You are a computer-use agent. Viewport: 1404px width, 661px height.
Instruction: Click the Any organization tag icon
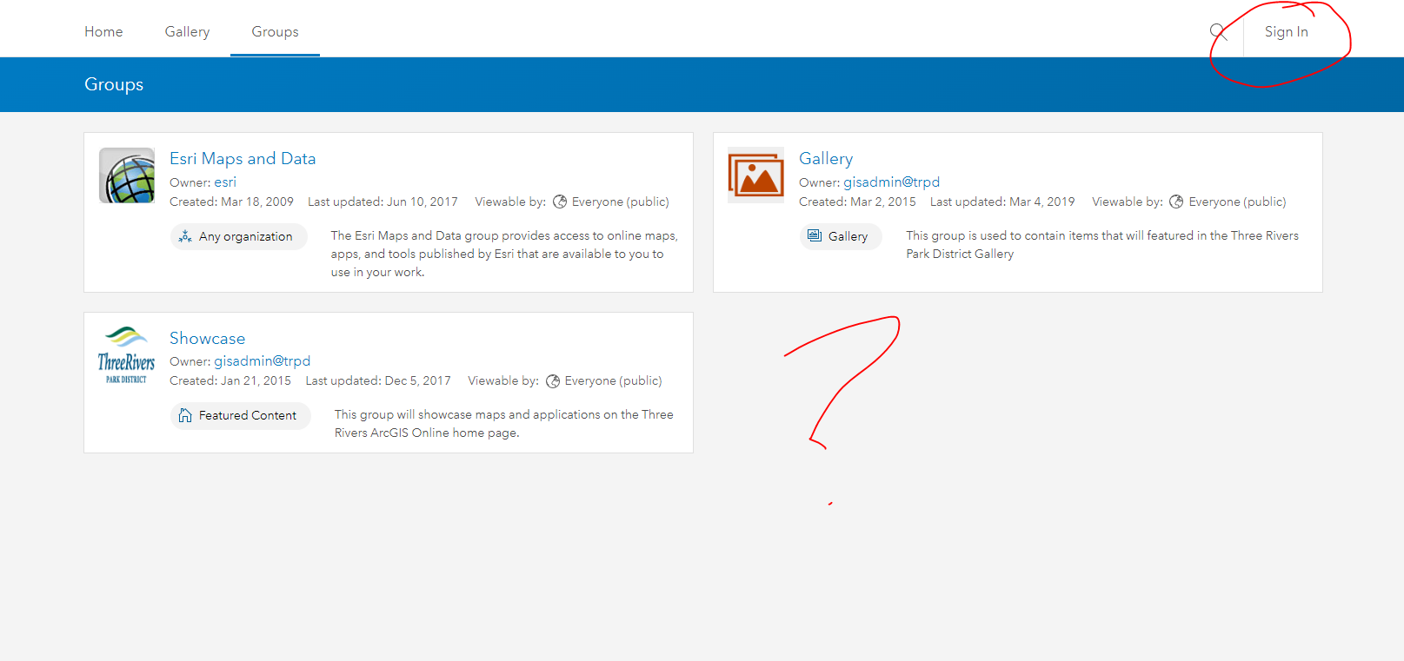185,236
